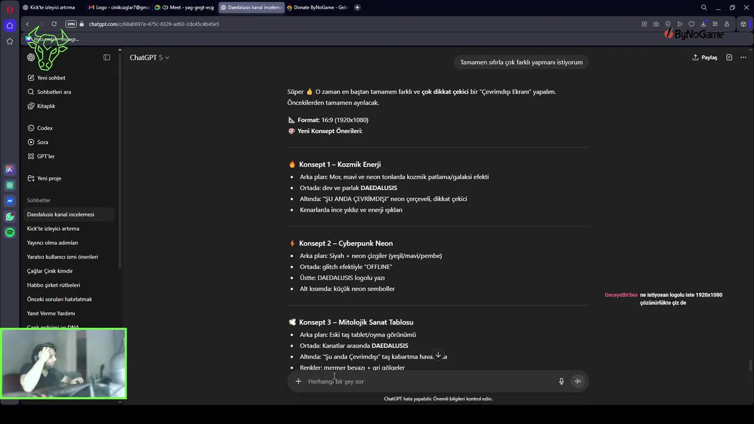
Task: Open the downloads icon
Action: point(703,24)
